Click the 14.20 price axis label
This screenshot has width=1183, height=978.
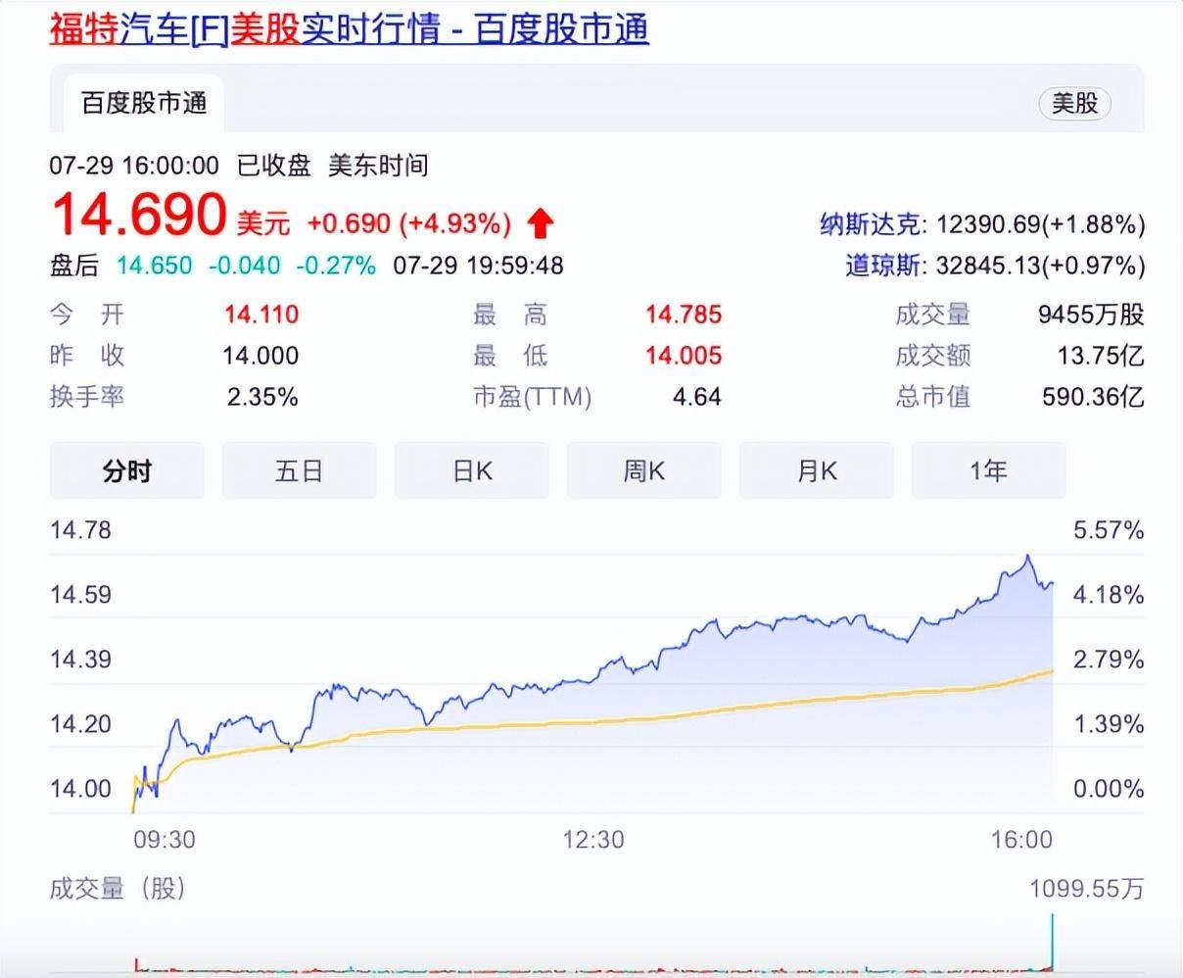(x=80, y=724)
